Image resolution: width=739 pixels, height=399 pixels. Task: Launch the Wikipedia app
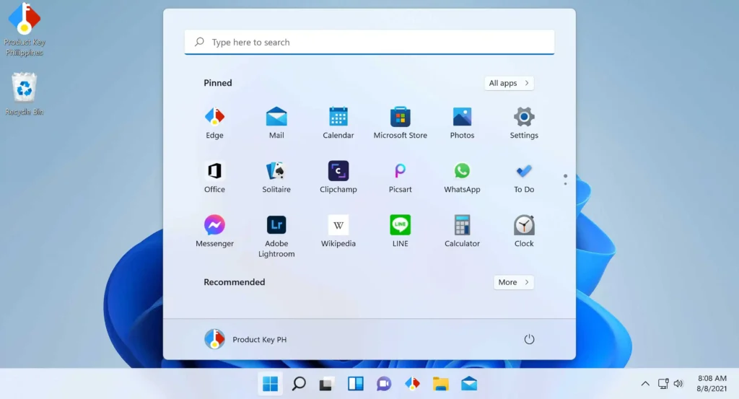click(x=338, y=232)
